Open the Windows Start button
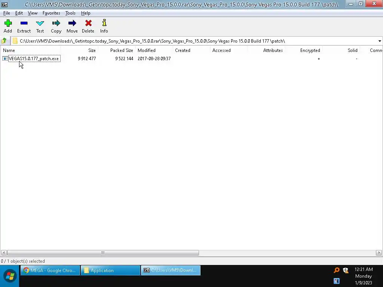Viewport: 383px width, 287px height. tap(10, 276)
